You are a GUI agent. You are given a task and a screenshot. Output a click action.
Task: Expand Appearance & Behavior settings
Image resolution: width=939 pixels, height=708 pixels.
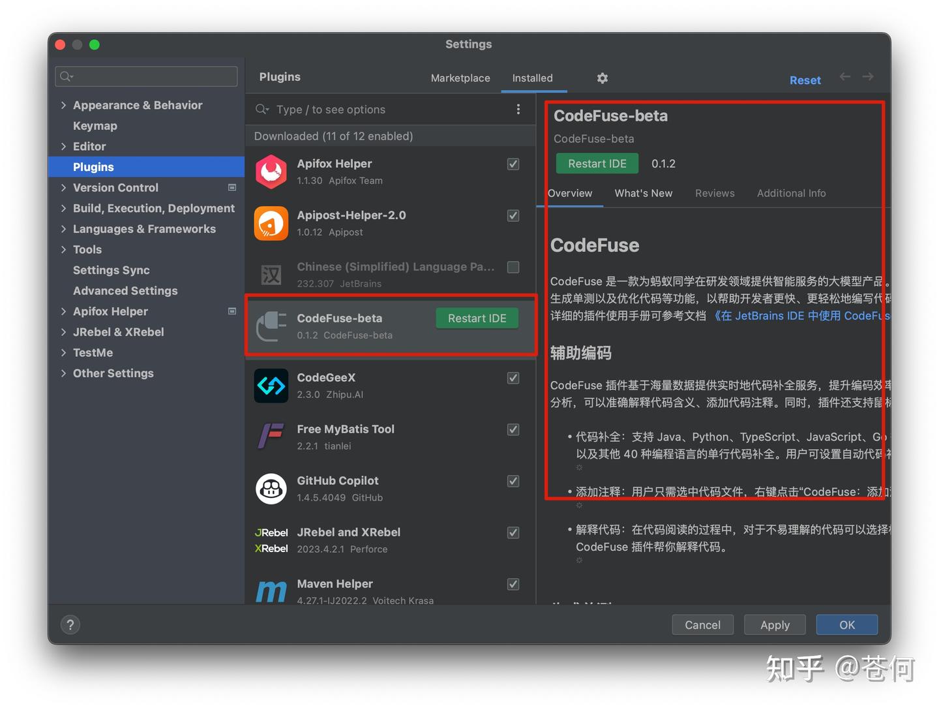tap(63, 105)
